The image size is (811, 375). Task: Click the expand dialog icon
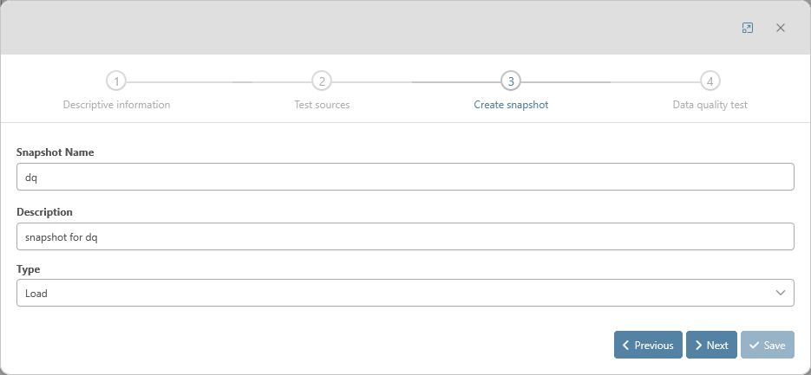tap(748, 28)
